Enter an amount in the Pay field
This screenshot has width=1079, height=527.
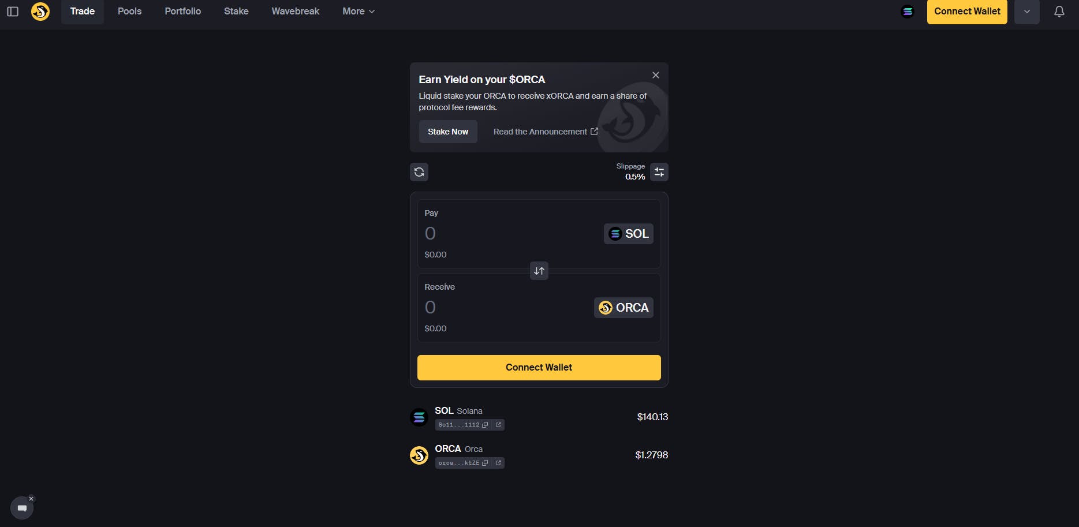tap(462, 233)
